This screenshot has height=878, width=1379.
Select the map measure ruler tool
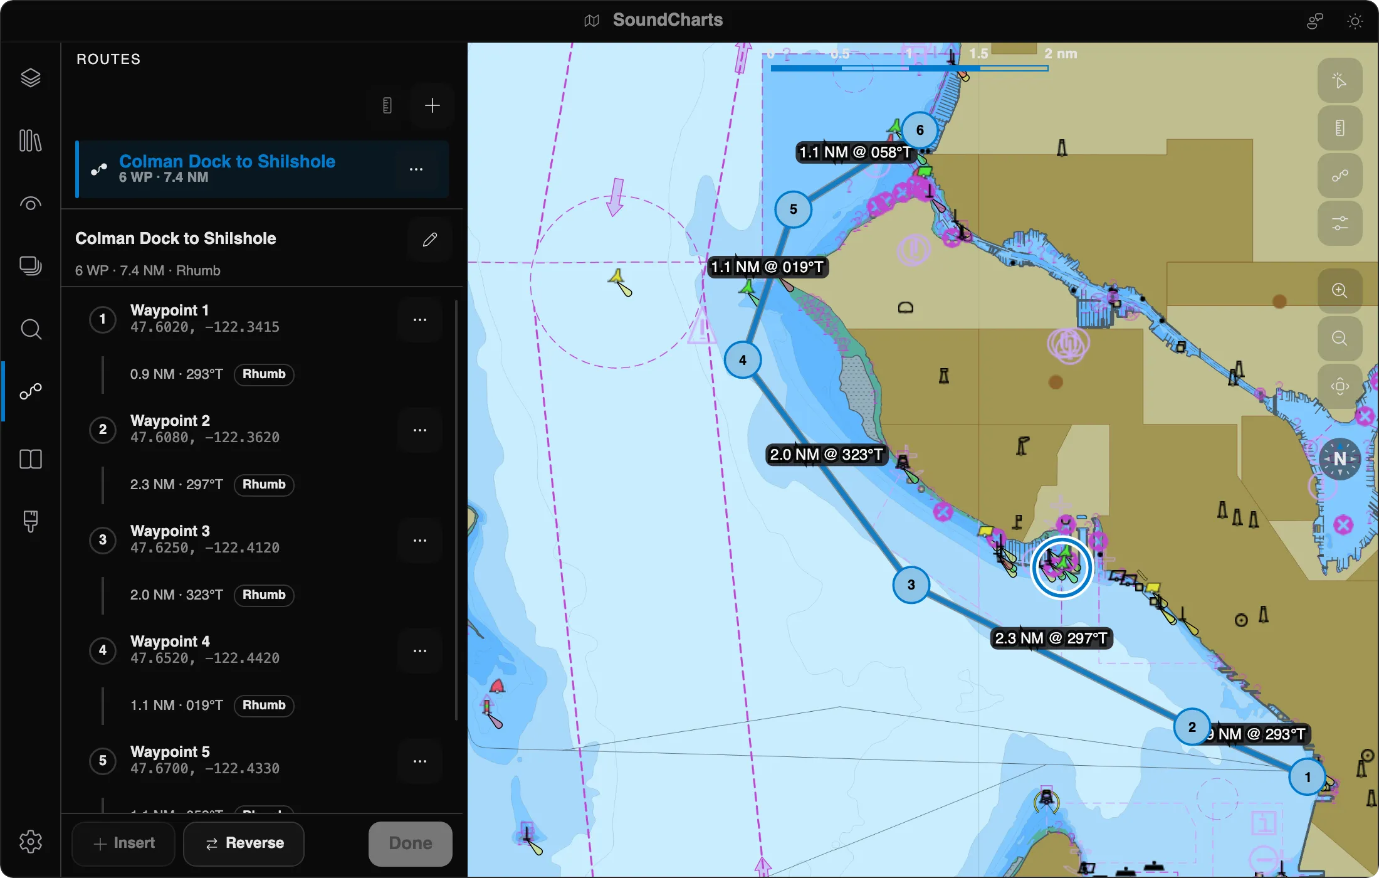click(x=1340, y=128)
